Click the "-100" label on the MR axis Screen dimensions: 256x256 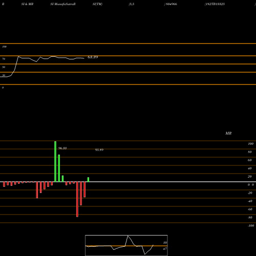point(251,226)
